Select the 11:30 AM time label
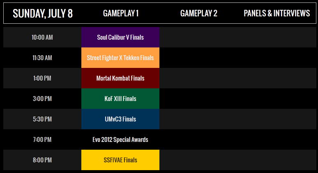This screenshot has width=318, height=173. pos(42,58)
